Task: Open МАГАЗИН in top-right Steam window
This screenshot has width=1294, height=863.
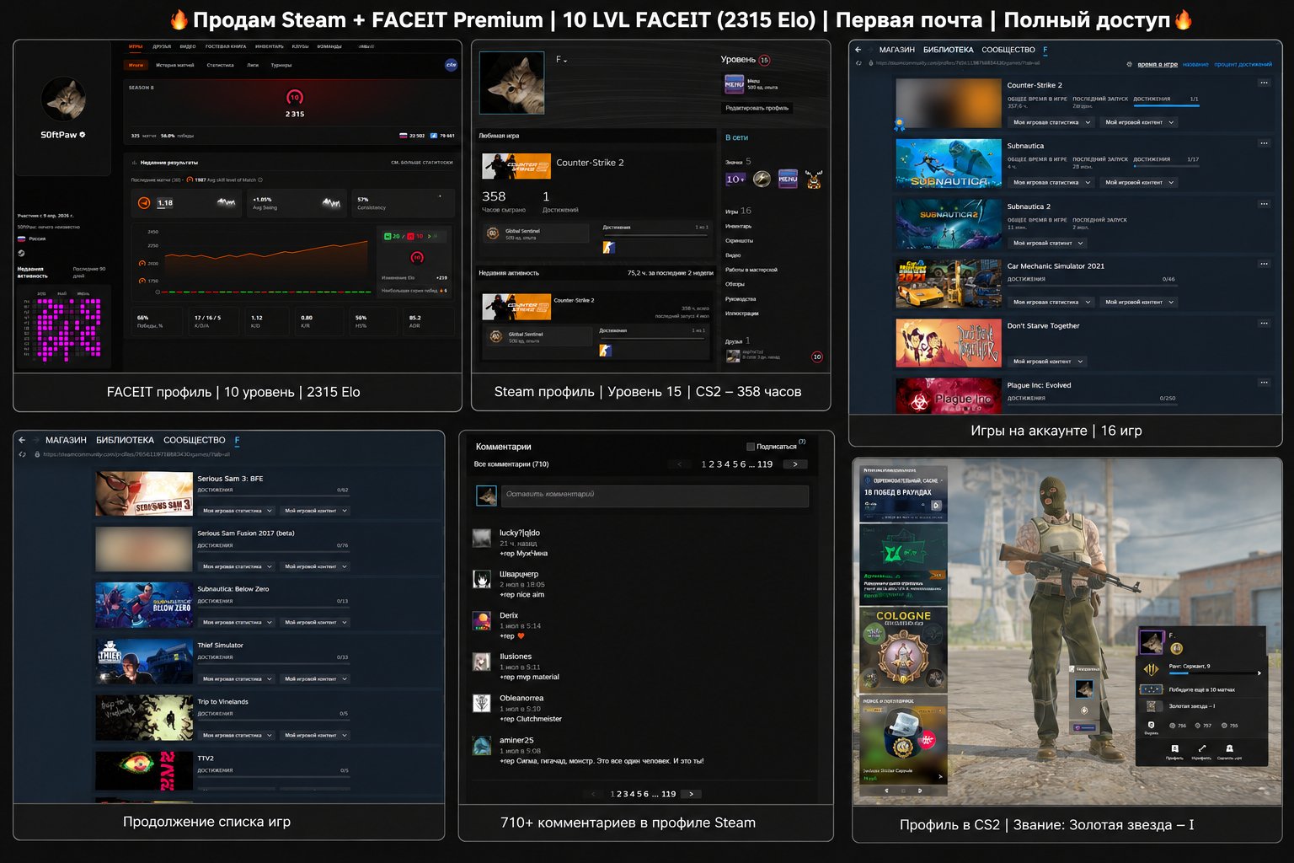Action: coord(896,50)
